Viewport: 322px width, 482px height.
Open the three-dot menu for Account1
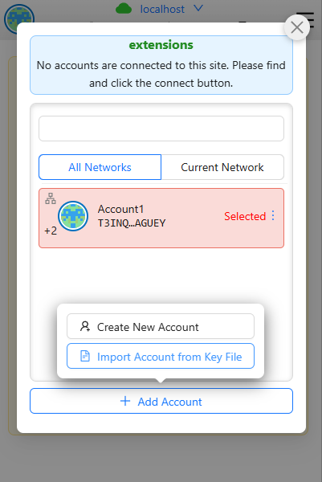273,216
